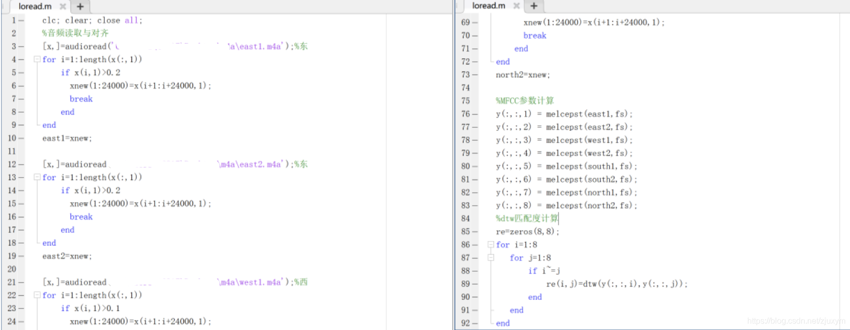This screenshot has height=330, width=850.
Task: Click the 'break' keyword on line 16
Action: coord(81,216)
